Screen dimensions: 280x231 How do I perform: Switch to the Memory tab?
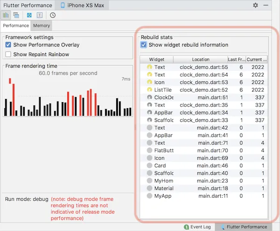click(42, 26)
